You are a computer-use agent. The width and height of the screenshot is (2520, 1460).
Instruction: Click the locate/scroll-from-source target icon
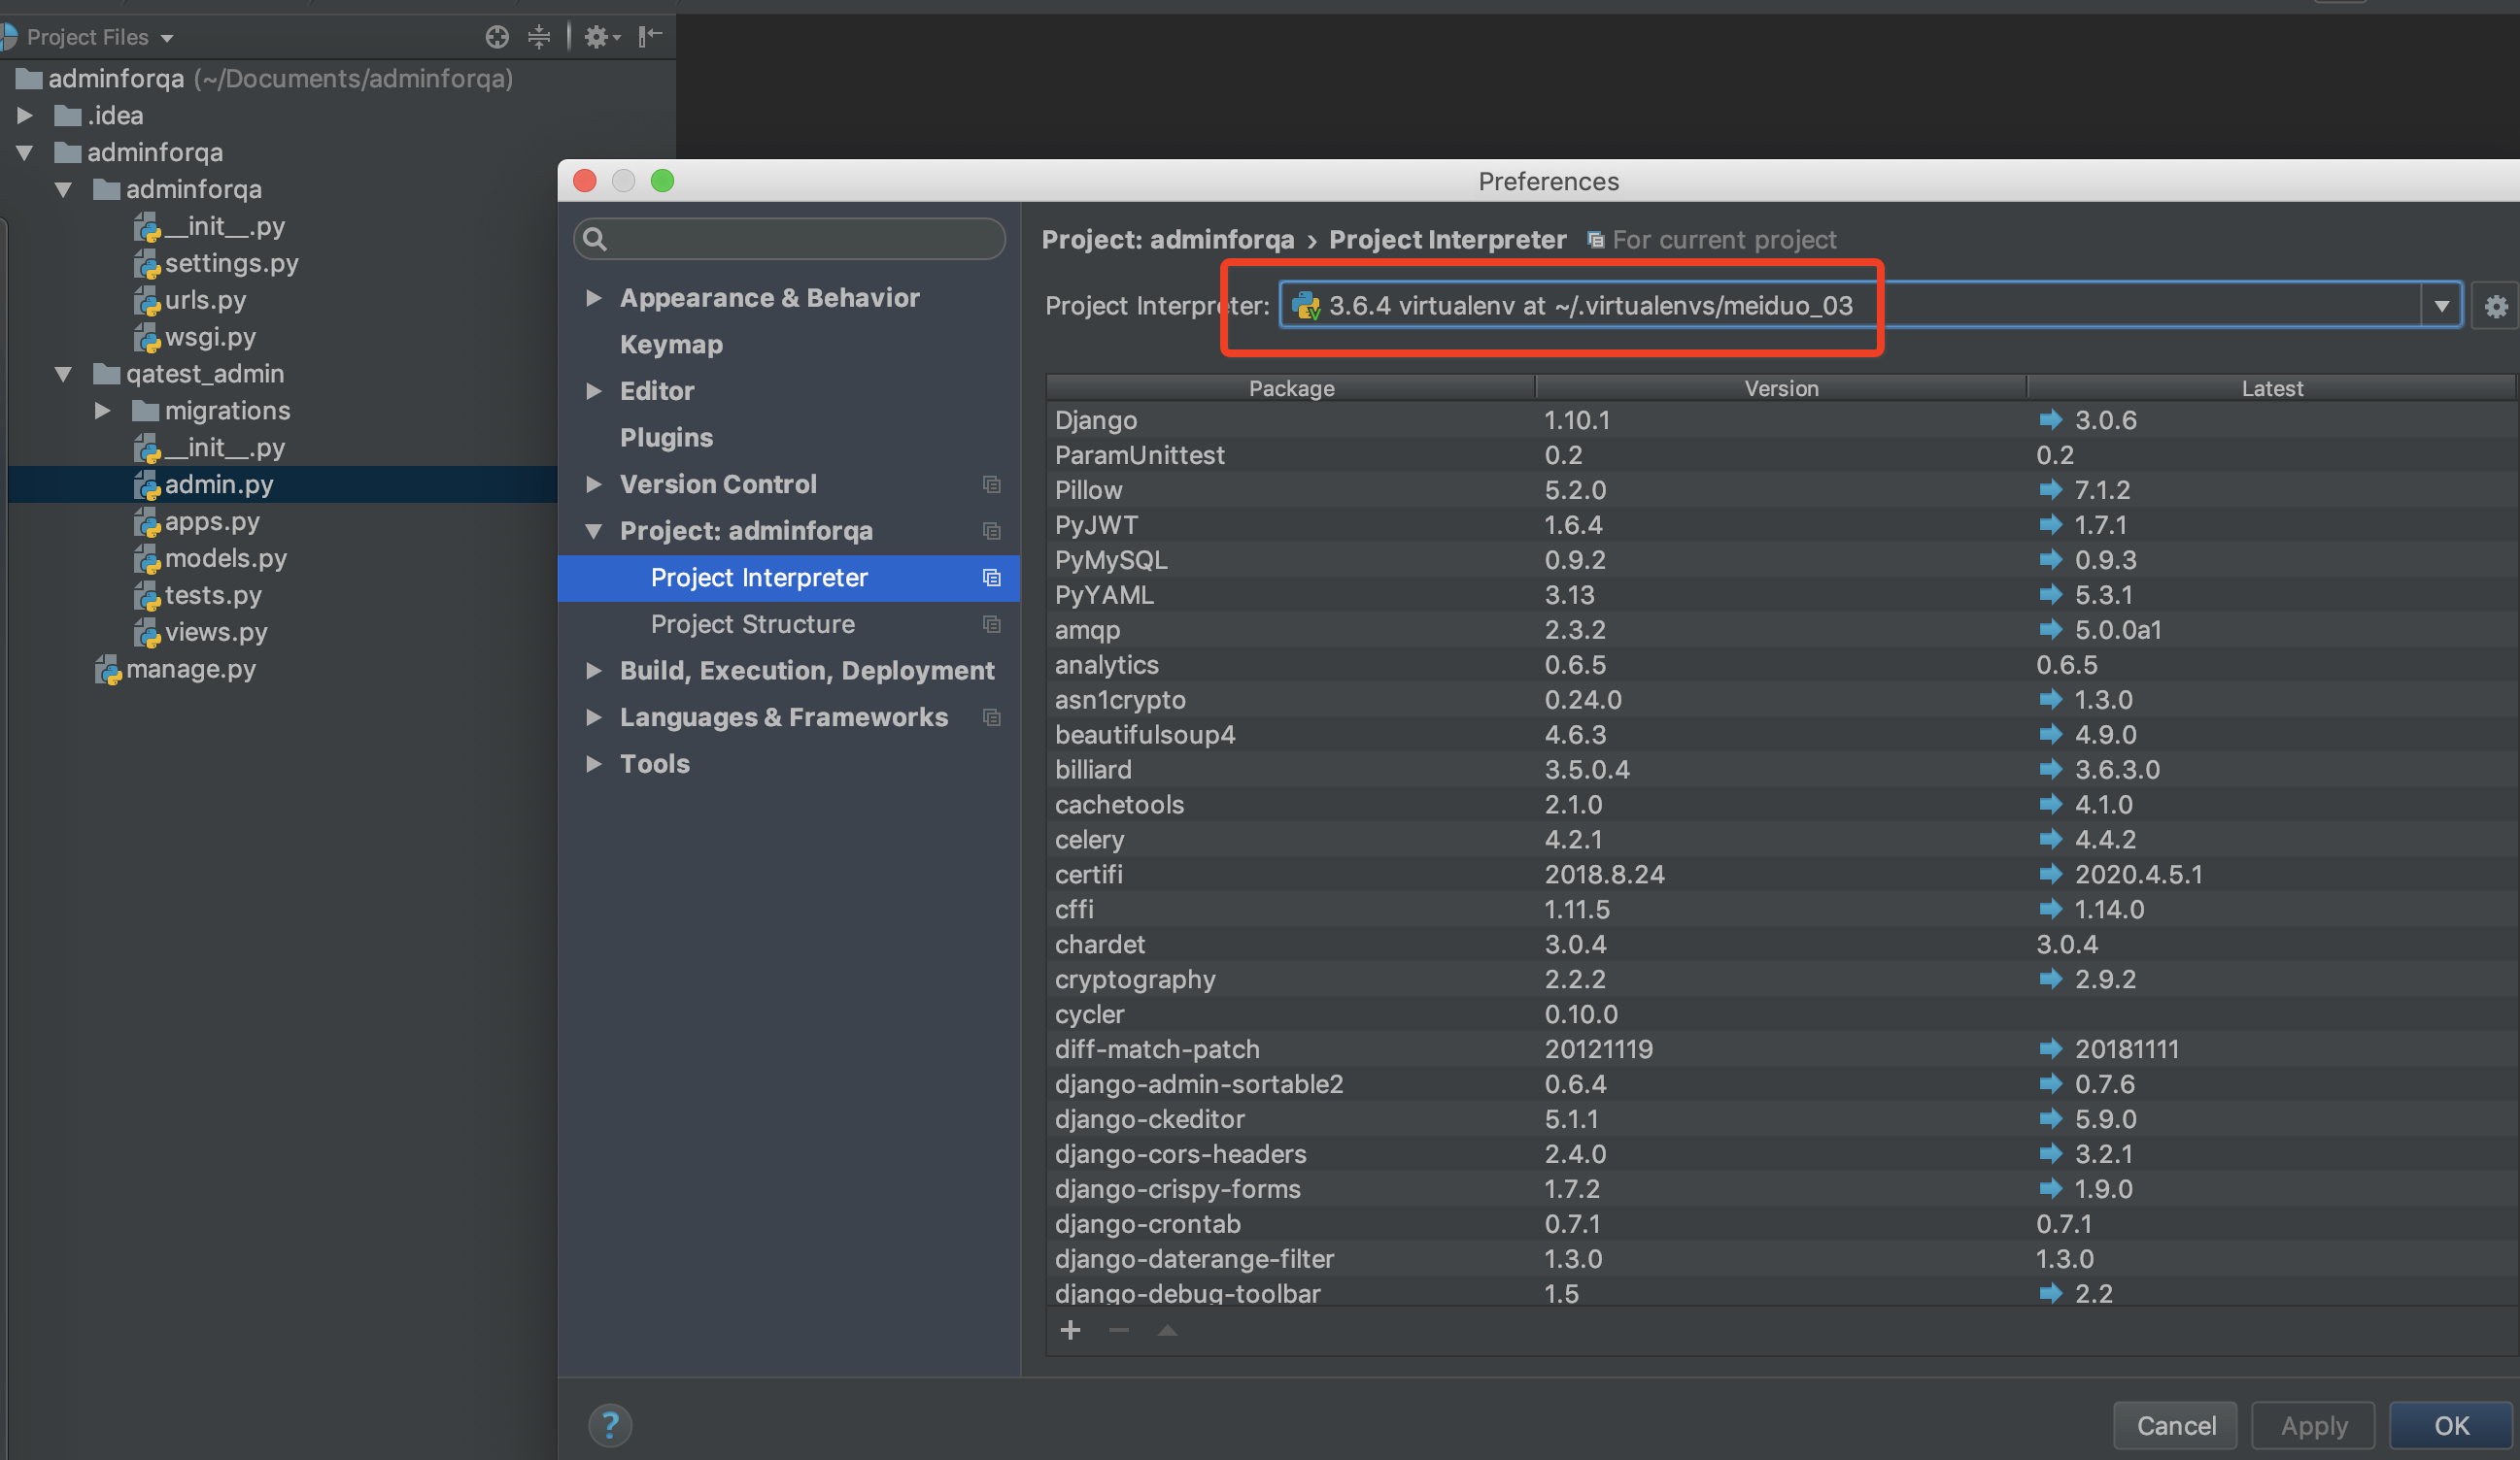pyautogui.click(x=497, y=37)
